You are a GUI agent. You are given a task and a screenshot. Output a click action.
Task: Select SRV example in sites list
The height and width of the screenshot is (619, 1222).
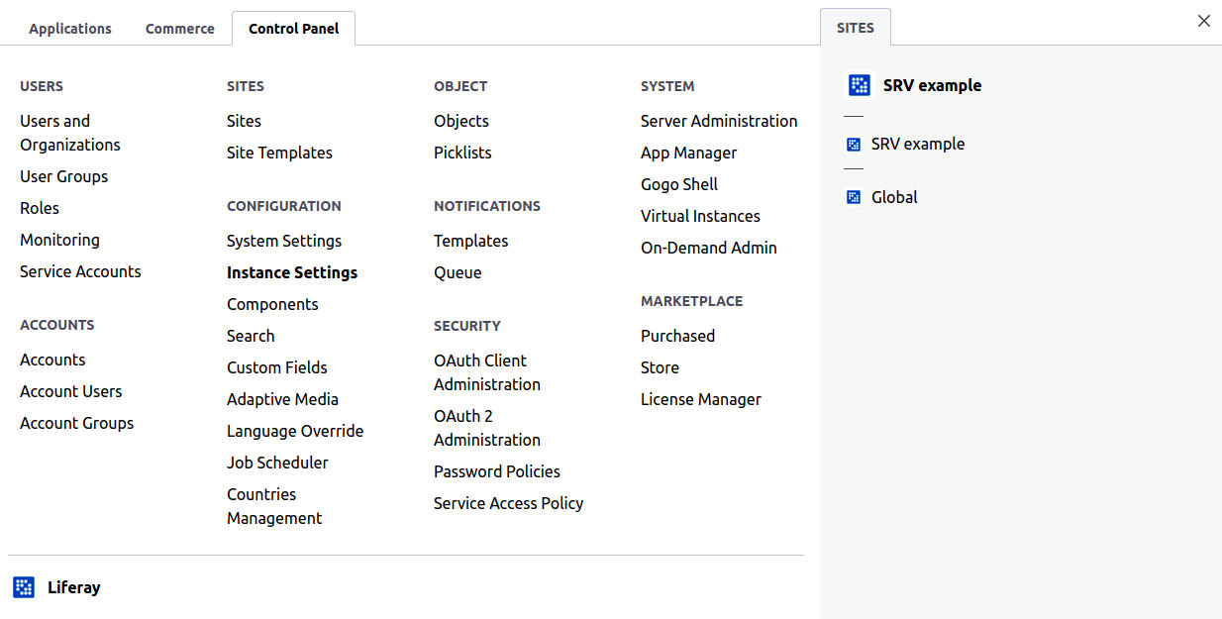pyautogui.click(x=918, y=144)
